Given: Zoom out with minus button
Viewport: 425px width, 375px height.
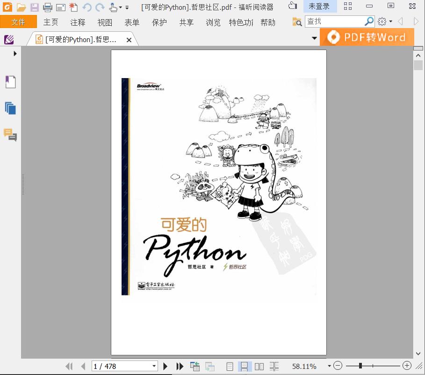Looking at the screenshot, I should coord(338,366).
